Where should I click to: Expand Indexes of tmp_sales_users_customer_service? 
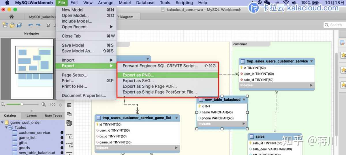(311, 85)
